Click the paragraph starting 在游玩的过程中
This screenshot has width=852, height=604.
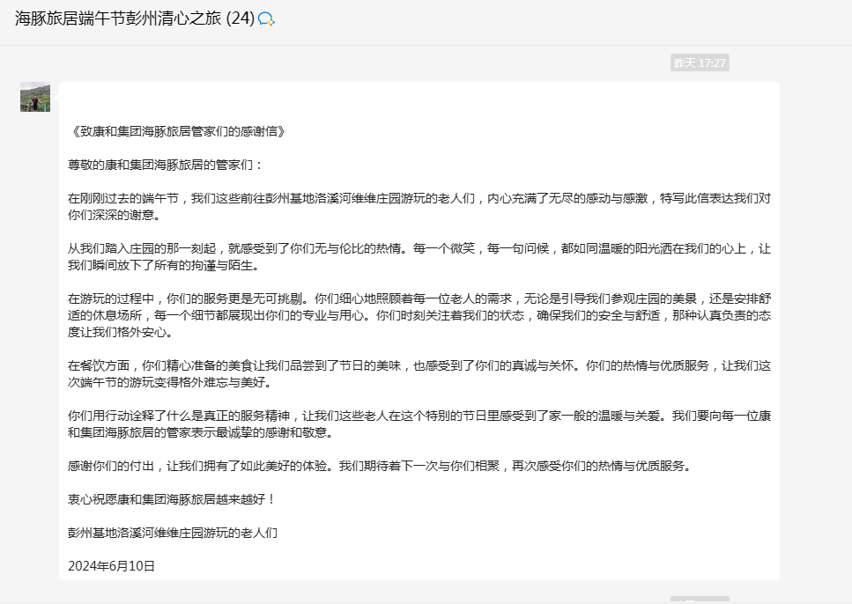419,315
